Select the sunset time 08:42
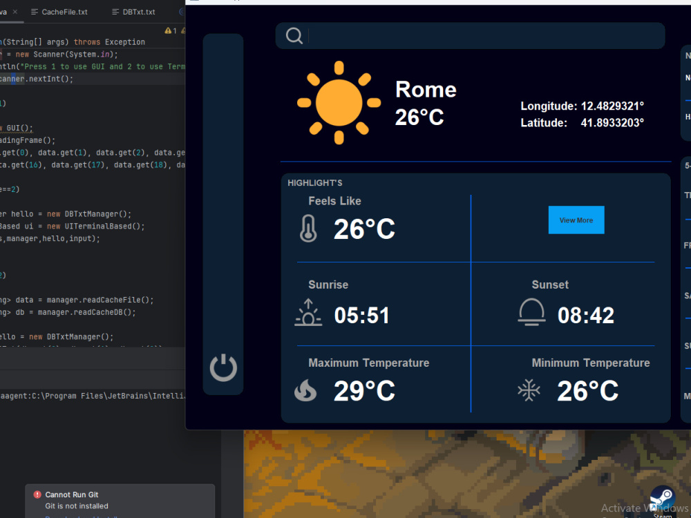Image resolution: width=691 pixels, height=518 pixels. pyautogui.click(x=586, y=316)
